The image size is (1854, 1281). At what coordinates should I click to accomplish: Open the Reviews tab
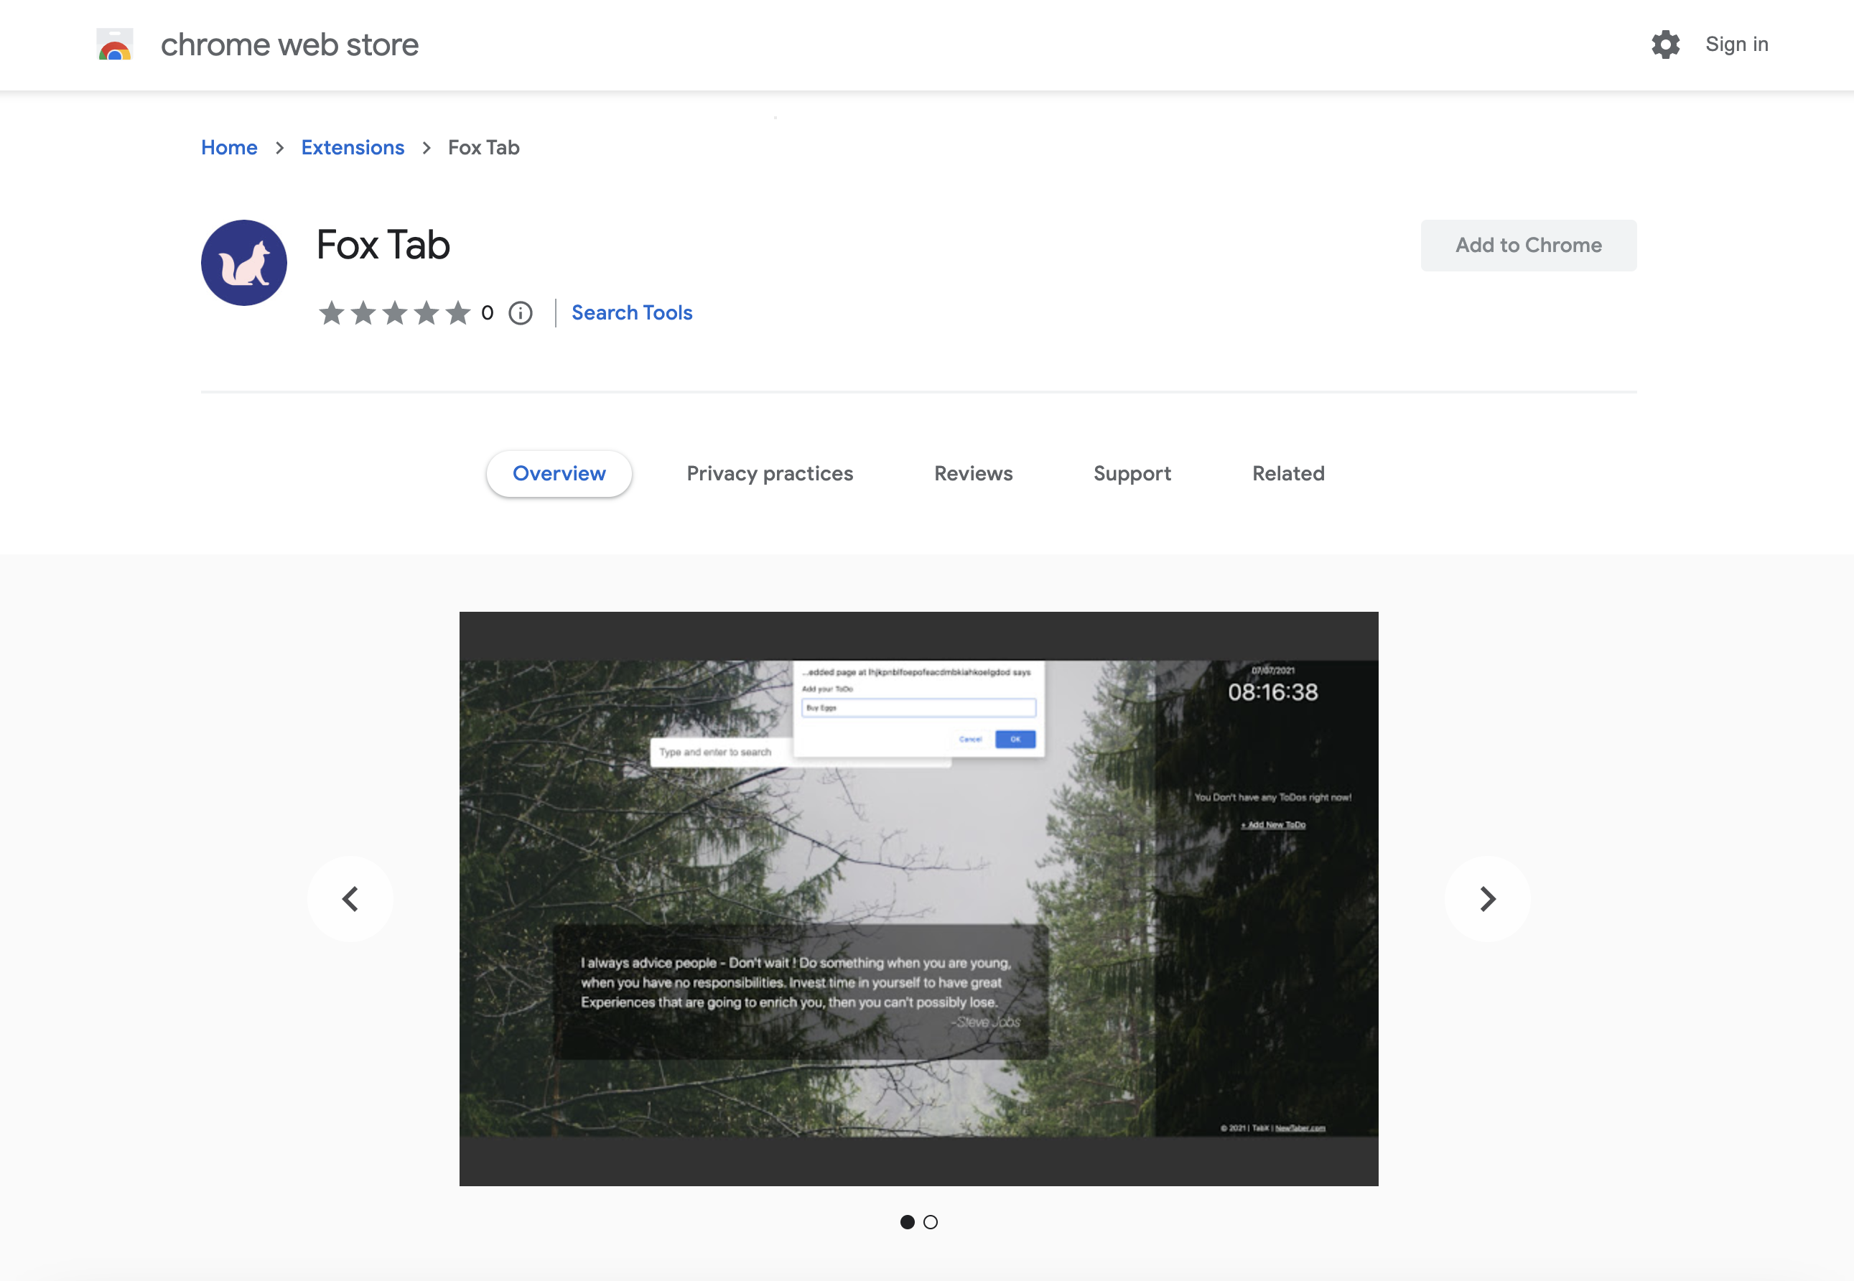(973, 473)
